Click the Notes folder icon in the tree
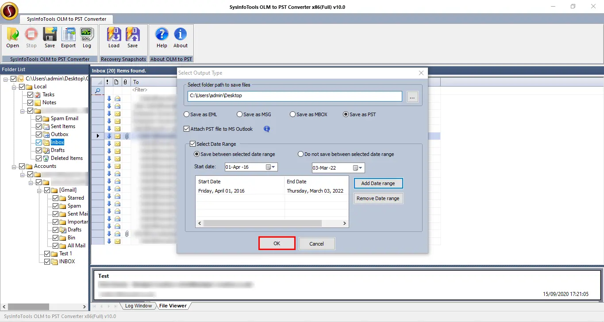 click(x=38, y=102)
